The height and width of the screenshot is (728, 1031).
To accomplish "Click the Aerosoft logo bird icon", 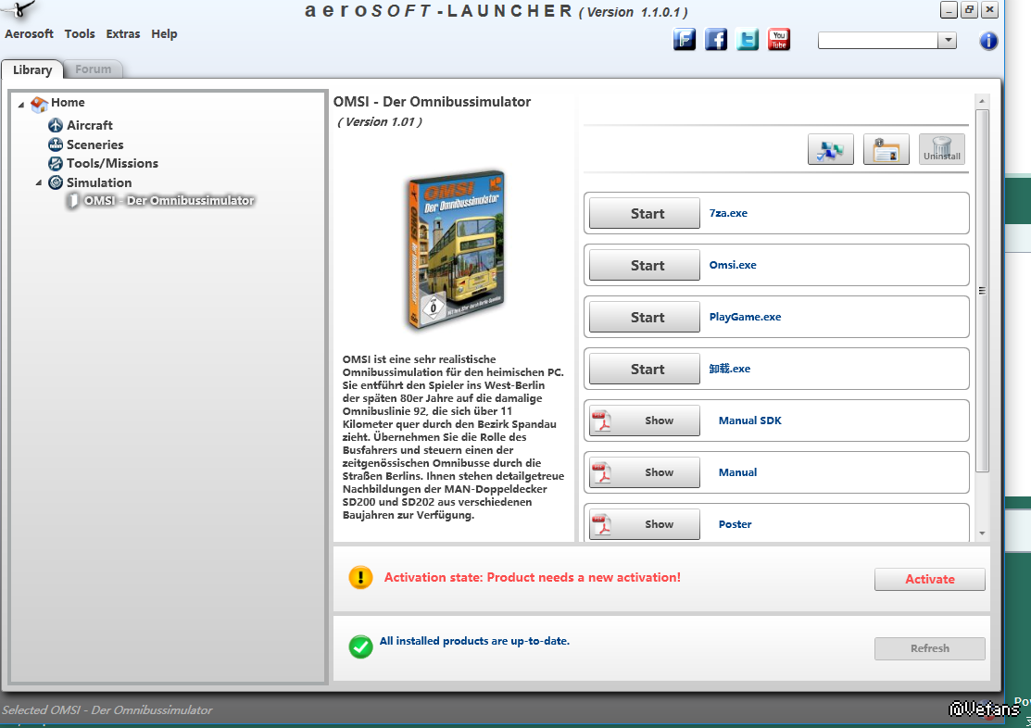I will pos(19,10).
